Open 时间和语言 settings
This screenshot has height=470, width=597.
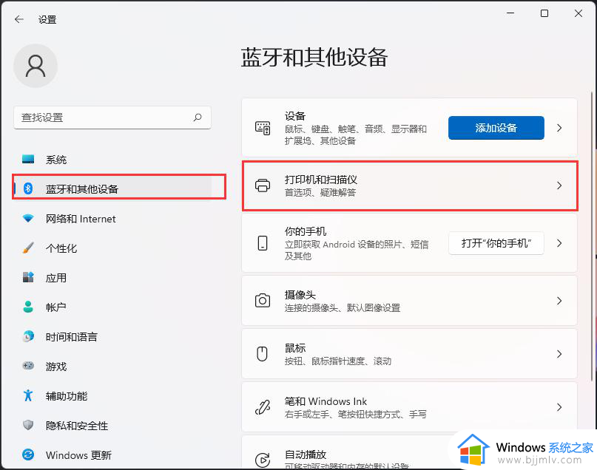[112, 337]
